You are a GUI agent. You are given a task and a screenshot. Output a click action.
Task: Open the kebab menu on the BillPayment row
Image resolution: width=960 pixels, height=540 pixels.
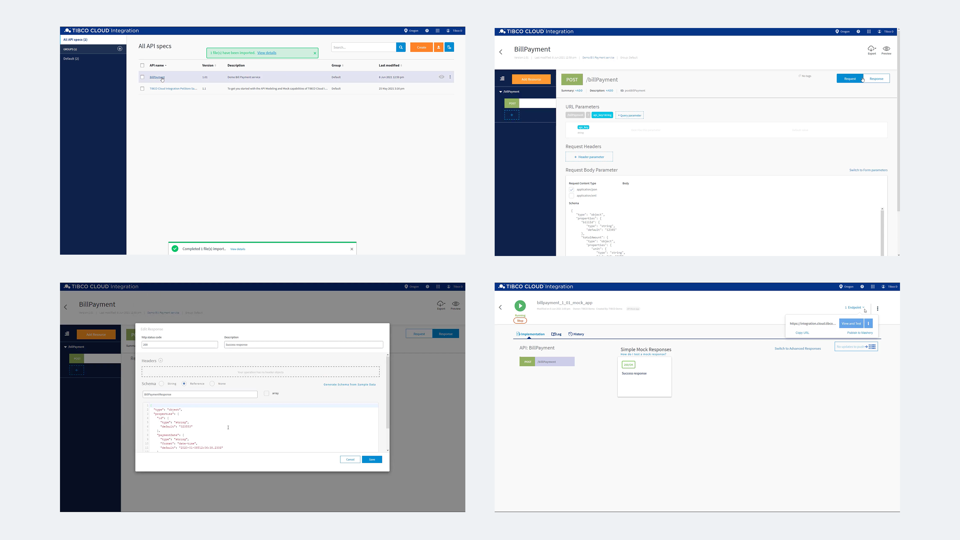pos(450,77)
